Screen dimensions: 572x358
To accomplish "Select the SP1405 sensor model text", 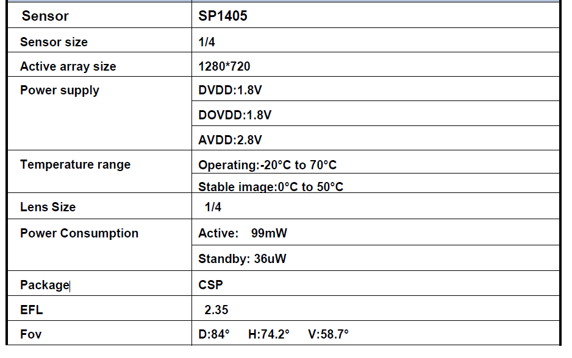I will 223,16.
